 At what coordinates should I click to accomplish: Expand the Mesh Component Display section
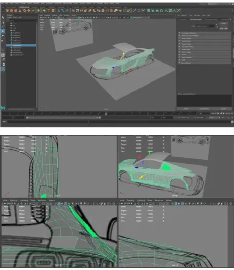204,36
